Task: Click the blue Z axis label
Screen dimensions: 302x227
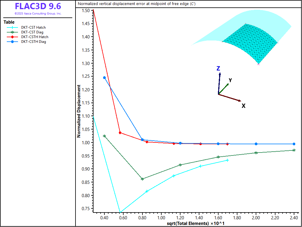Action: click(x=218, y=69)
